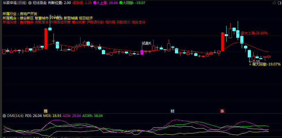Click the 榜 event marker icon
Image resolution: width=282 pixels, height=138 pixels.
pyautogui.click(x=46, y=111)
